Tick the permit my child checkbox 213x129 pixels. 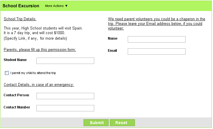[7, 73]
